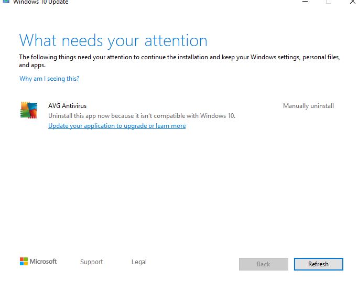Click the 'Uninstall this app now' description text

click(142, 116)
